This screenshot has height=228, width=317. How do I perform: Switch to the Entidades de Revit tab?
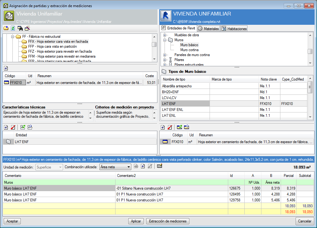(x=179, y=28)
